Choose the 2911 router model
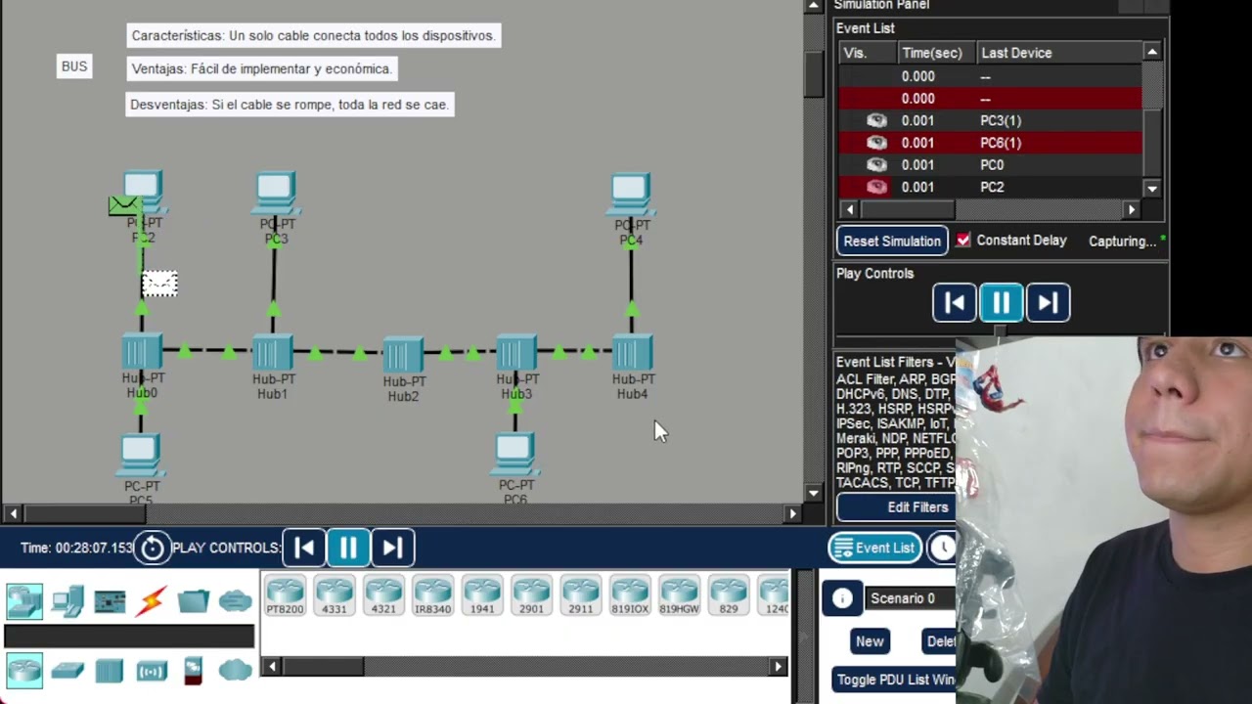 tap(580, 594)
